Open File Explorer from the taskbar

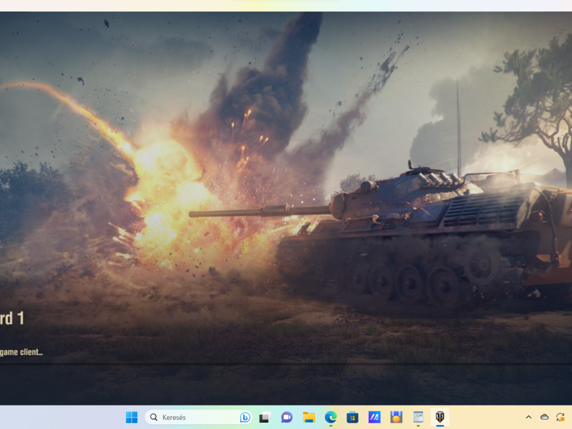[309, 417]
